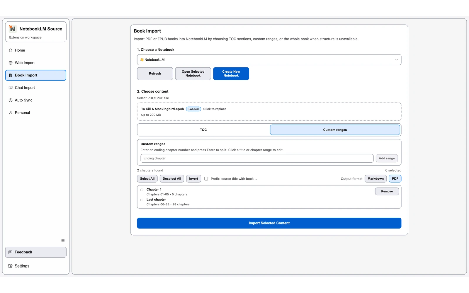Screen dimensions: 469x293
Task: Switch to the Custom ranges tab
Action: (x=335, y=130)
